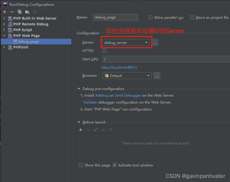
Task: Click the Sort configurations alphabetically icon
Action: tap(35, 12)
